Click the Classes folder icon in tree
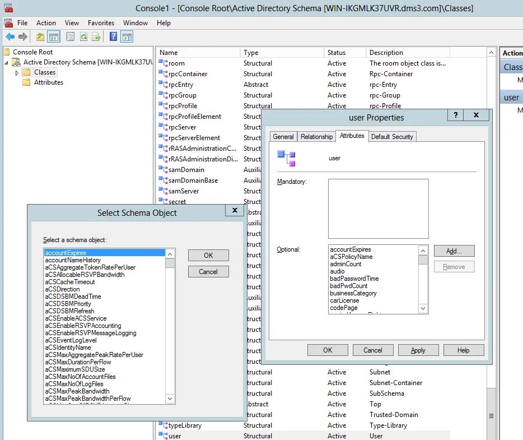523x440 pixels. 26,72
